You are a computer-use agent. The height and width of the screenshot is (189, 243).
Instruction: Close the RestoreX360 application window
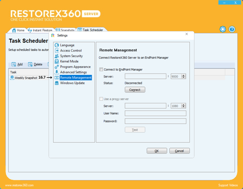235,3
